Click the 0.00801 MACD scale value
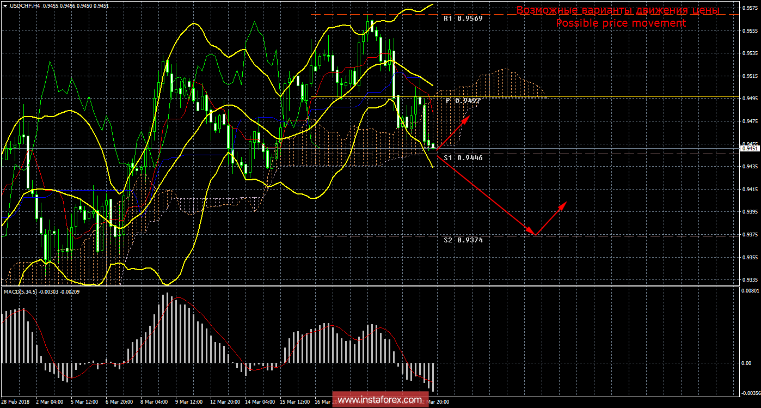The image size is (761, 408). 750,291
